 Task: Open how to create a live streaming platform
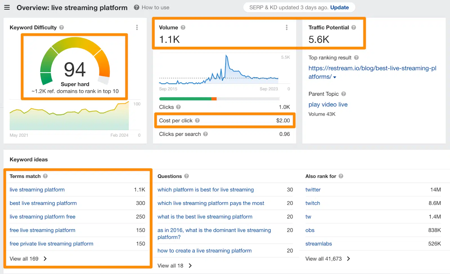(x=204, y=251)
